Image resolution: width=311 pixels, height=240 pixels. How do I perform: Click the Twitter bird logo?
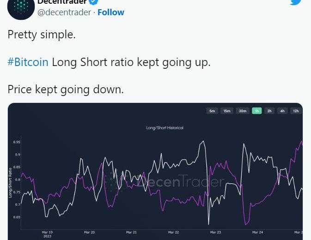pyautogui.click(x=296, y=2)
